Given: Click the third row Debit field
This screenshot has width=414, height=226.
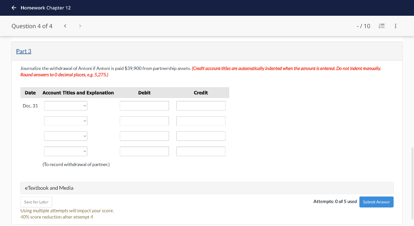Looking at the screenshot, I should click(144, 136).
